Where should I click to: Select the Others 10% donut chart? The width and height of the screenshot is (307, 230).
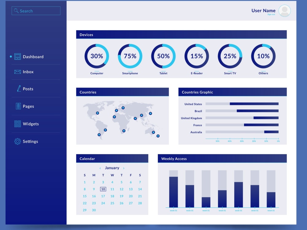[x=263, y=56]
